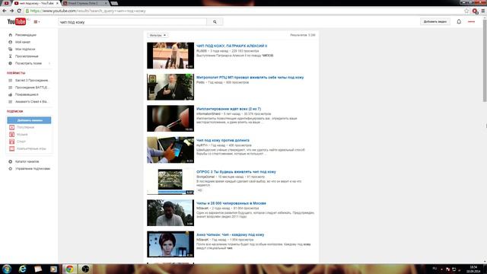The image size is (487, 274).
Task: Click the YouTube logo
Action: coord(17,21)
